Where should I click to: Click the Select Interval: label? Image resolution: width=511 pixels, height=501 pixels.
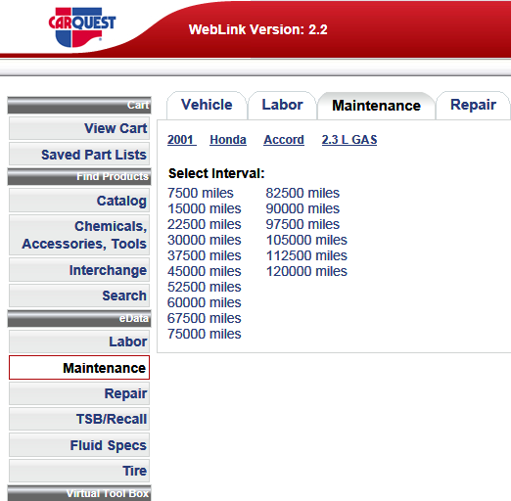point(216,173)
